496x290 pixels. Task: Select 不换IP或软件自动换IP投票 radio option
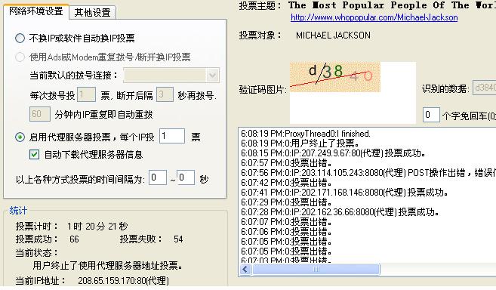[20, 39]
